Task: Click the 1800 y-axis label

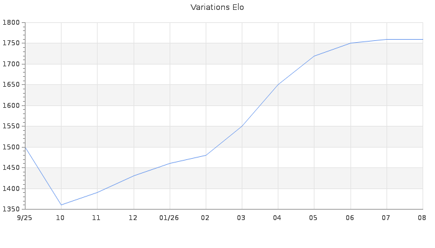Action: pyautogui.click(x=11, y=22)
